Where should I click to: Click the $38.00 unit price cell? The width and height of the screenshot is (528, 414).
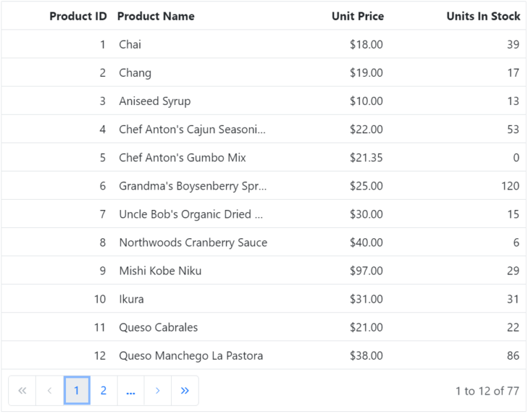coord(366,356)
